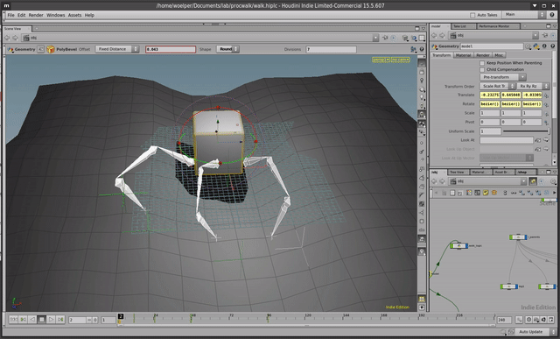Expand the Scene View obj path dropdown
Screen dimensions: 560x339
375,38
